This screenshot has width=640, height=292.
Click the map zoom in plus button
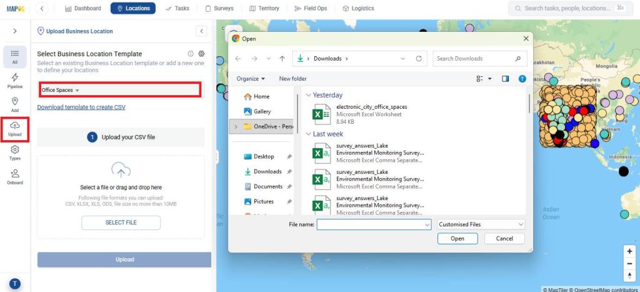629,251
